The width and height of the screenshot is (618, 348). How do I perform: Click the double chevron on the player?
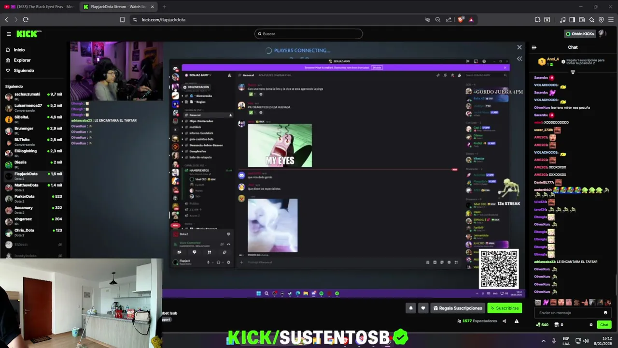(520, 58)
